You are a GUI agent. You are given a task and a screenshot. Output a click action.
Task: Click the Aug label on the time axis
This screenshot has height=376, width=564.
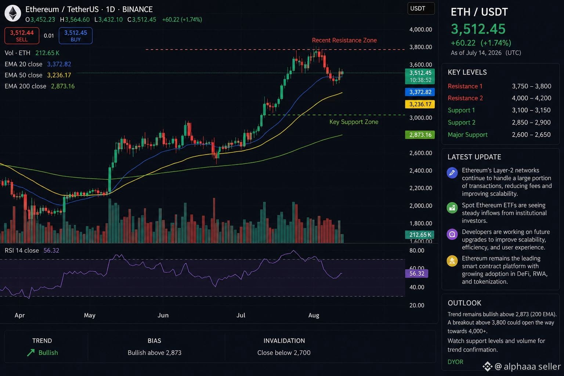click(314, 315)
